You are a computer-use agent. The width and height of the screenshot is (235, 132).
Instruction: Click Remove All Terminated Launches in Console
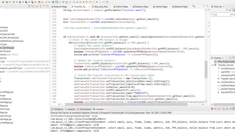click(219, 109)
